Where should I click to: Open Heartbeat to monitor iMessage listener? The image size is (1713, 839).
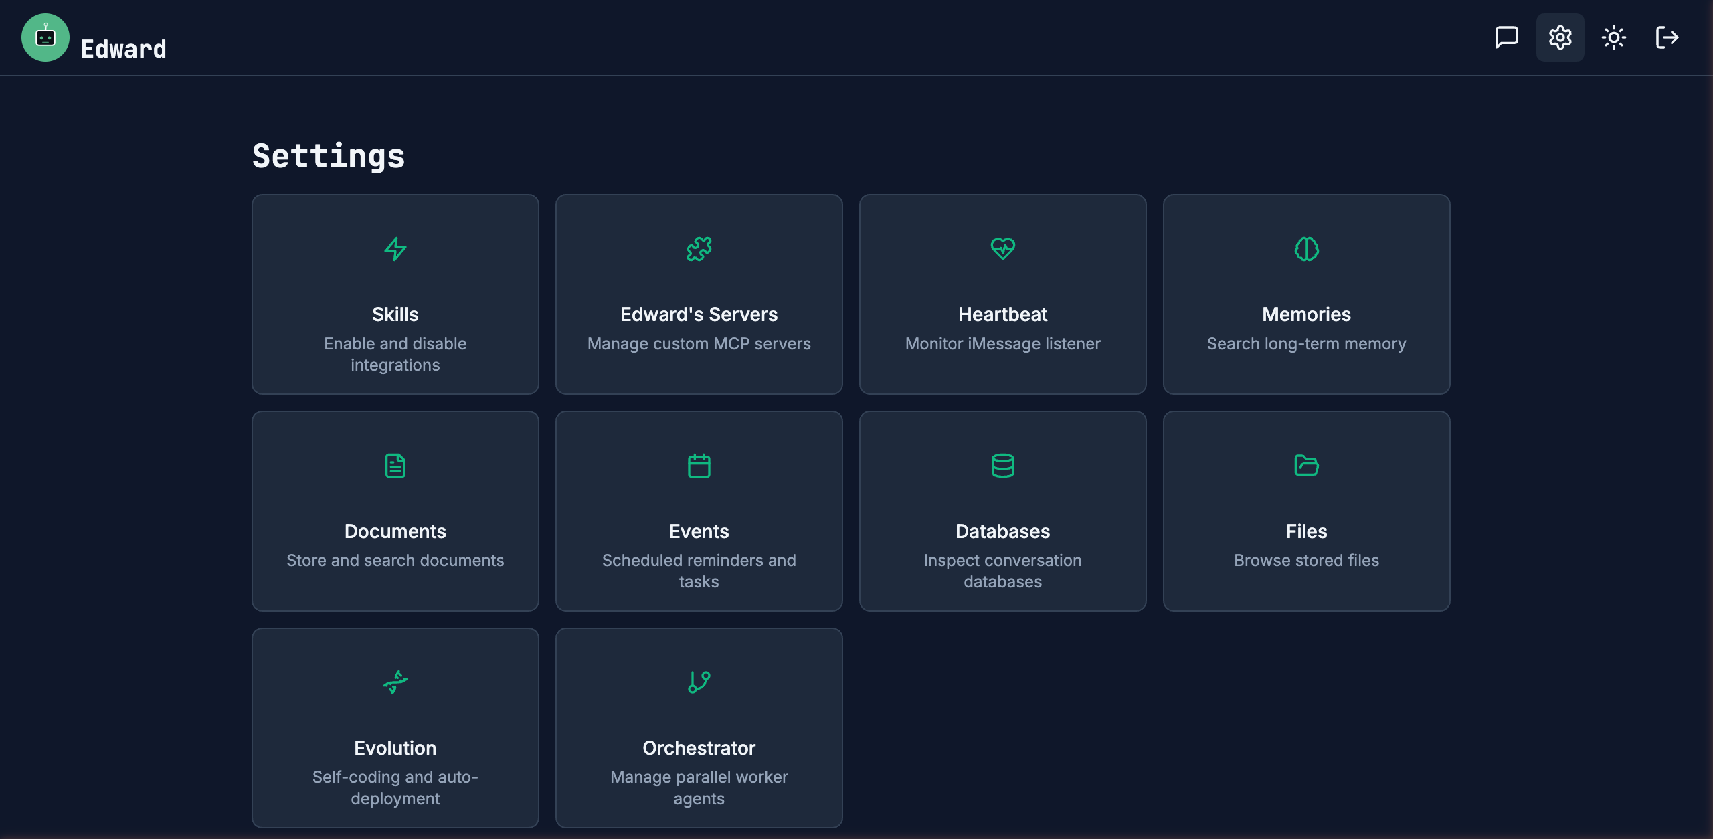pos(1002,294)
